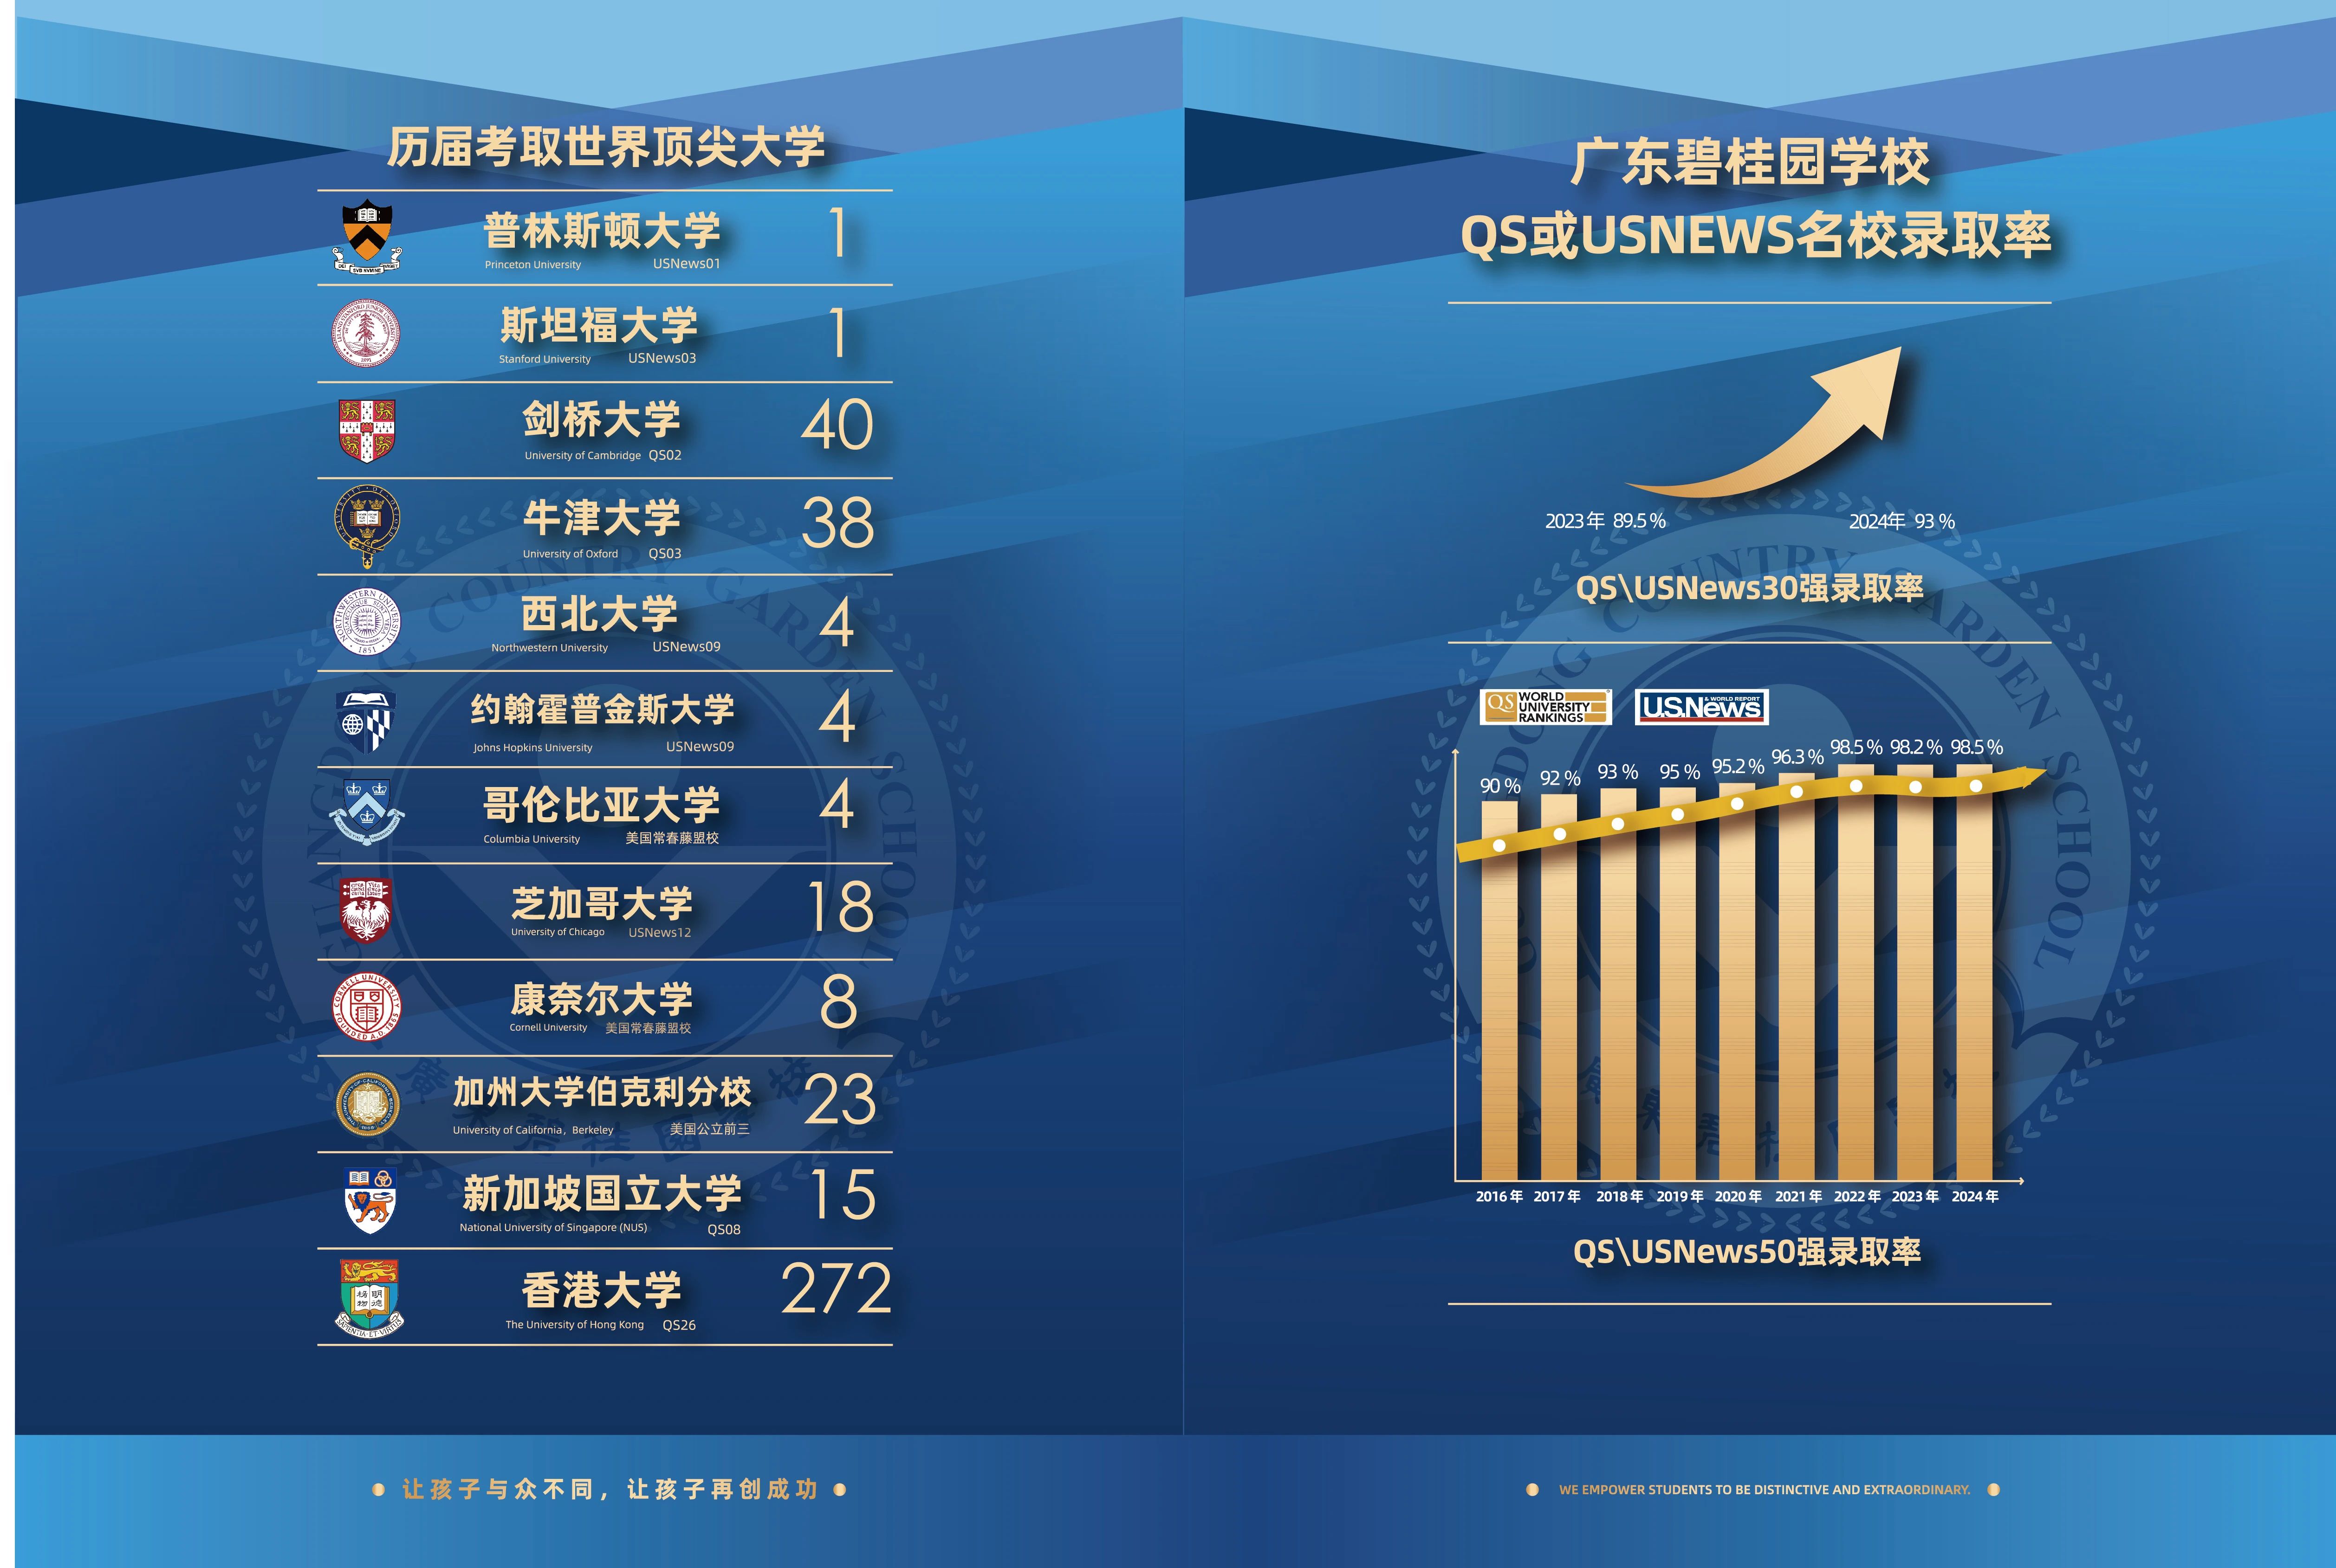Screen dimensions: 2336x1568
Task: Click the University of Chicago phoenix crest
Action: pyautogui.click(x=365, y=910)
